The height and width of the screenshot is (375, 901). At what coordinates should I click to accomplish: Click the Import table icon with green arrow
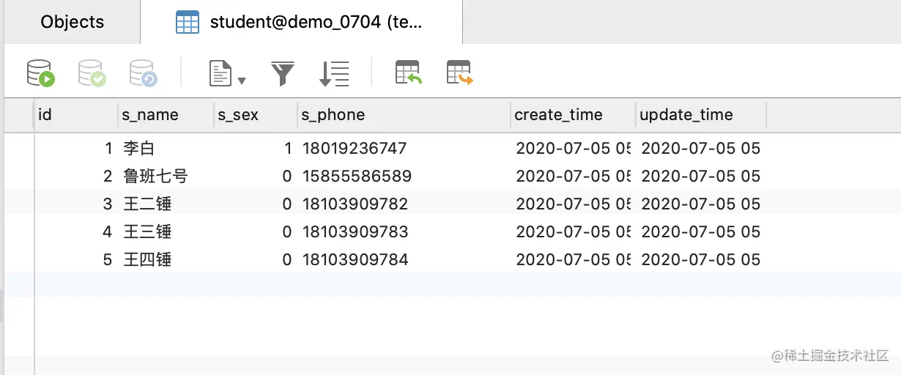(409, 73)
